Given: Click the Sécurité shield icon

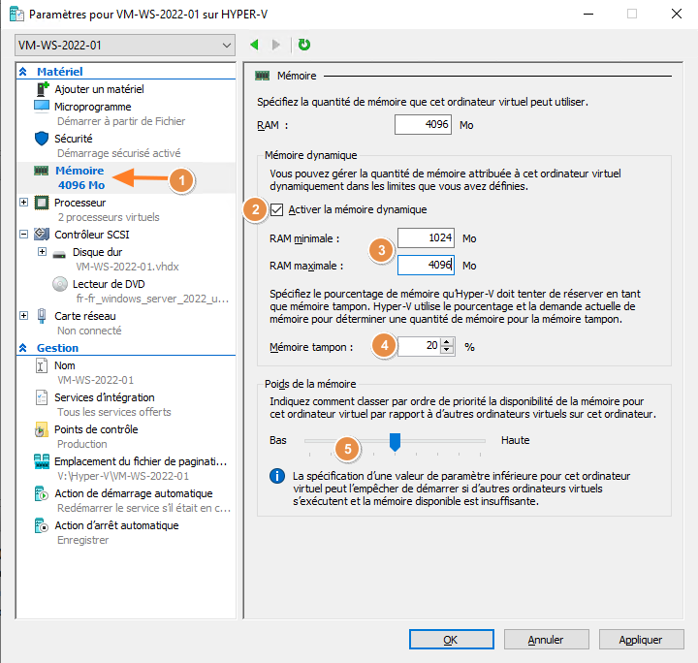Looking at the screenshot, I should click(x=42, y=139).
